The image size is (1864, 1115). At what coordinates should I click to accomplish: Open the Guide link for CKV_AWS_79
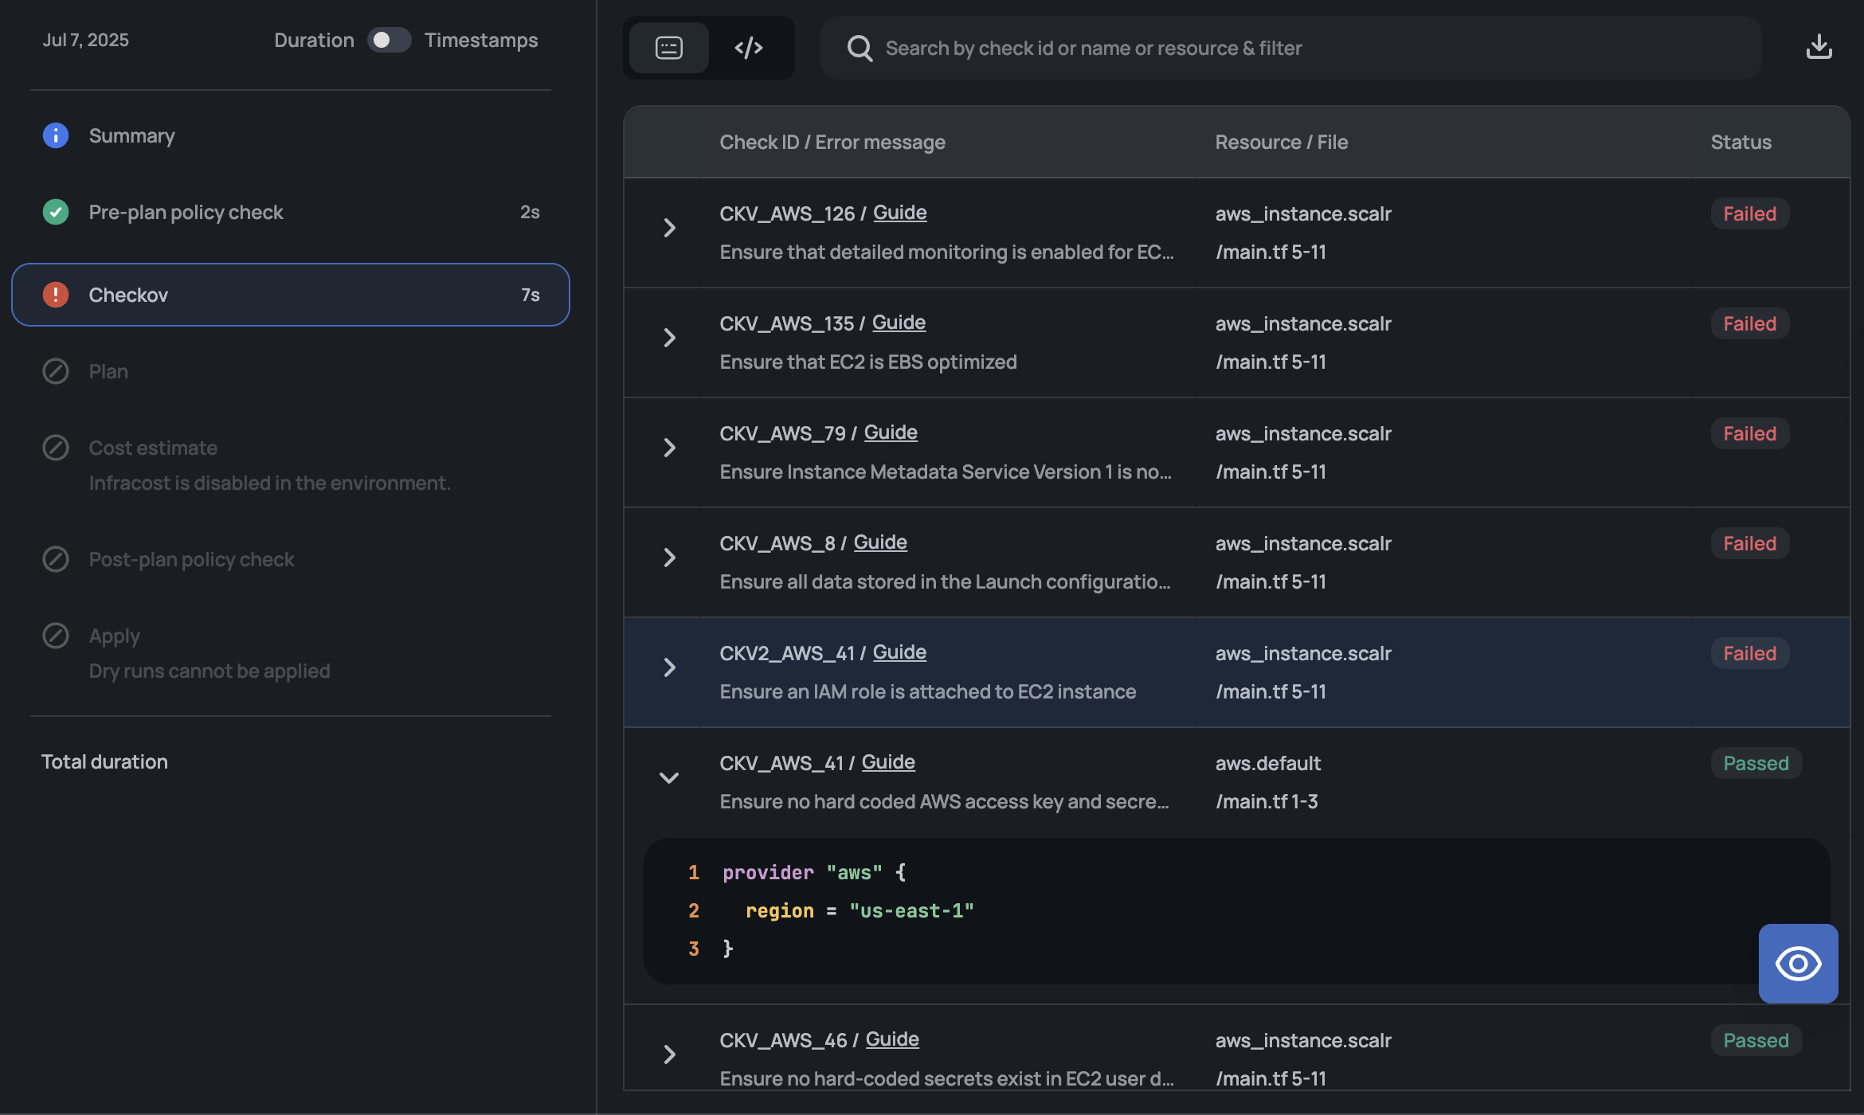click(x=891, y=432)
